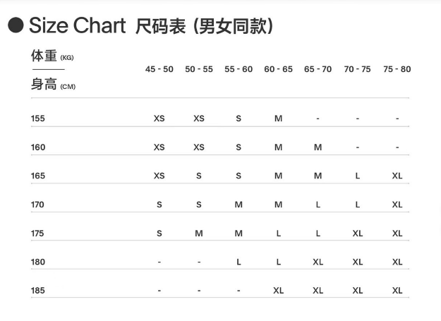Click the dash for 155 cm, 75-80 kg
Screen dimensions: 441x321
pos(397,119)
